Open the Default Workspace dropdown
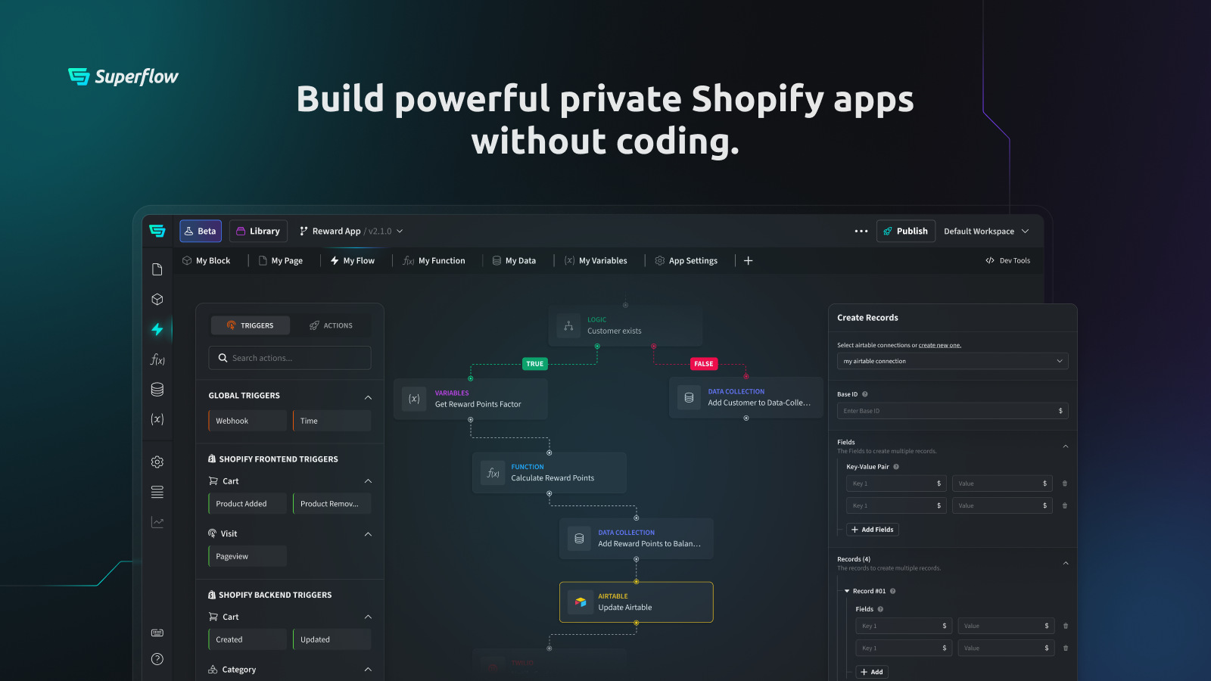Viewport: 1211px width, 681px height. (986, 232)
